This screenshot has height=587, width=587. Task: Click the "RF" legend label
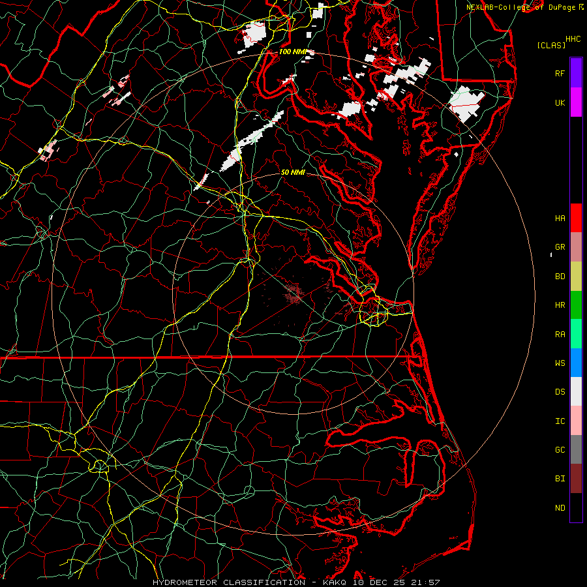point(560,74)
